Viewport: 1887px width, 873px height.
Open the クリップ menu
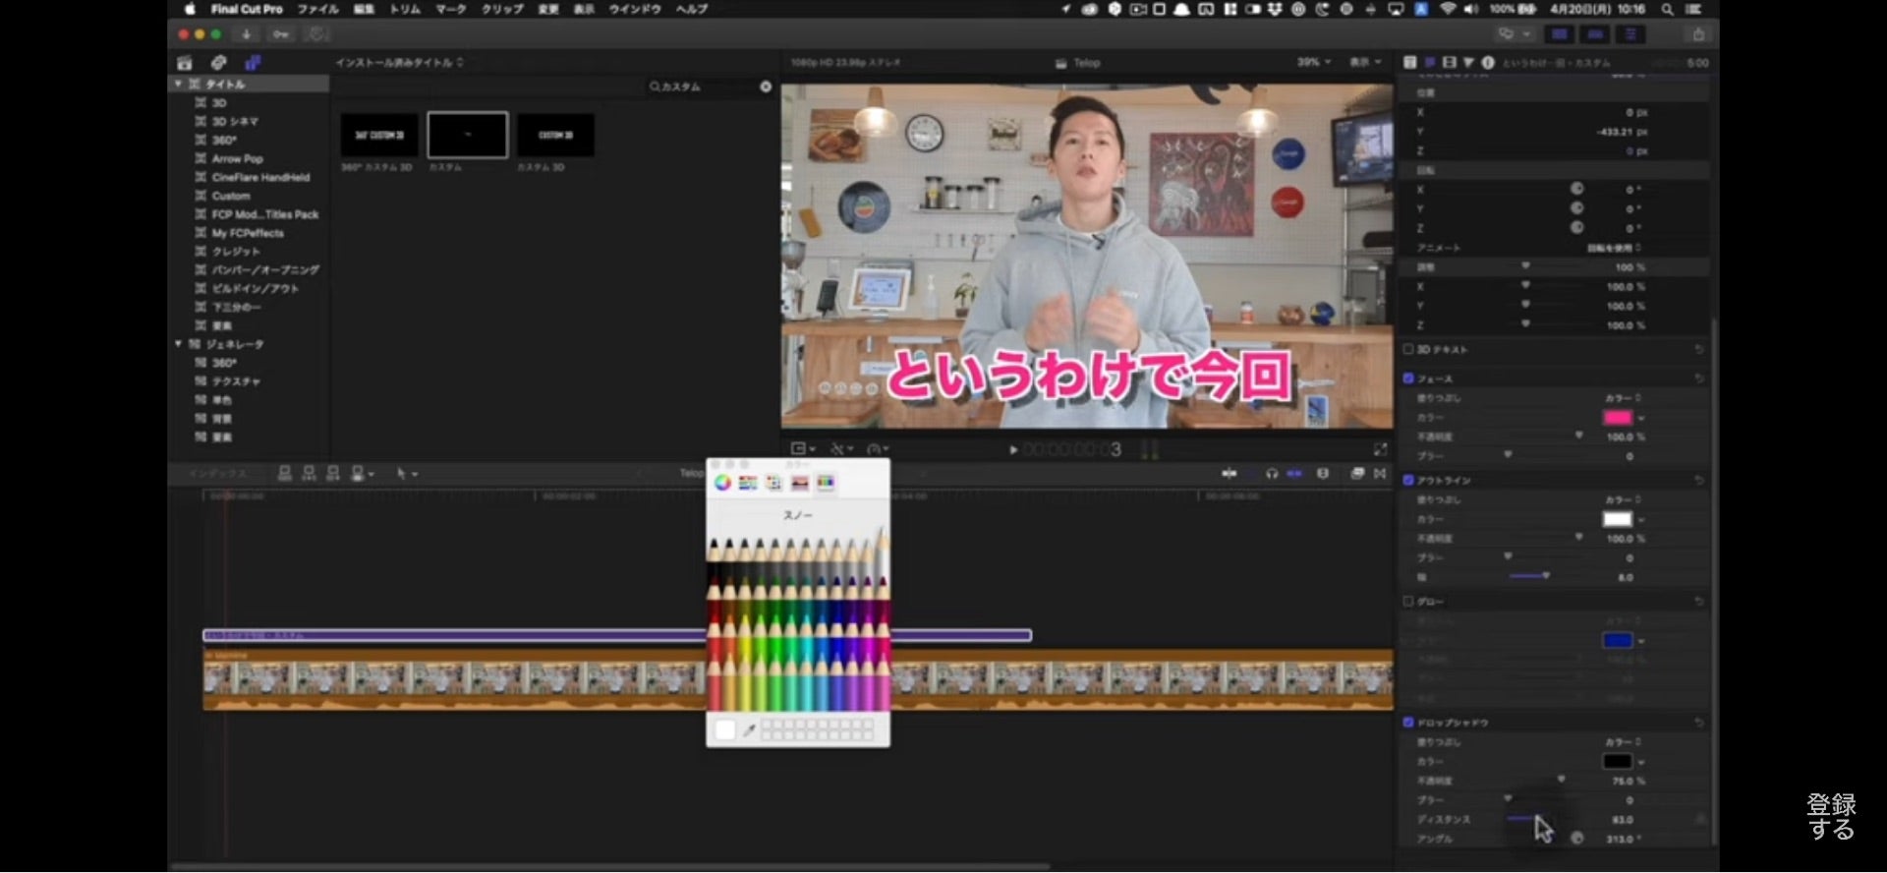click(x=501, y=9)
